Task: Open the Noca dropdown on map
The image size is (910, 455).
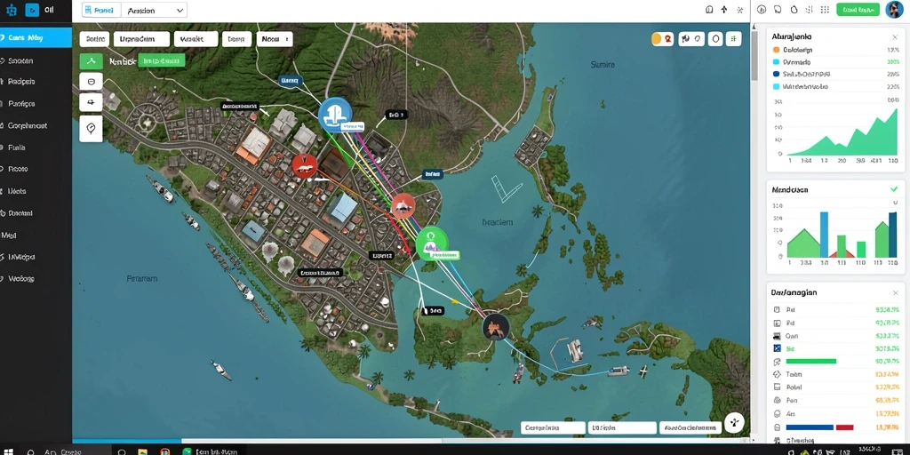Action: click(275, 39)
